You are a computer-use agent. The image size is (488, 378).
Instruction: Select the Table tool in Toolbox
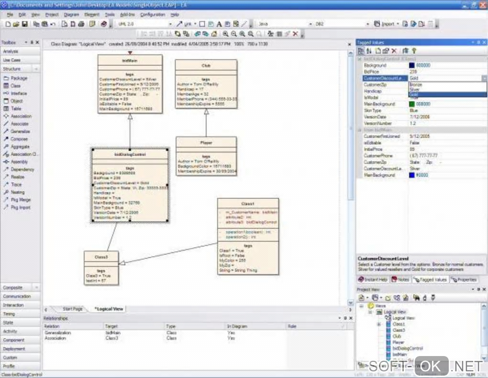click(12, 109)
